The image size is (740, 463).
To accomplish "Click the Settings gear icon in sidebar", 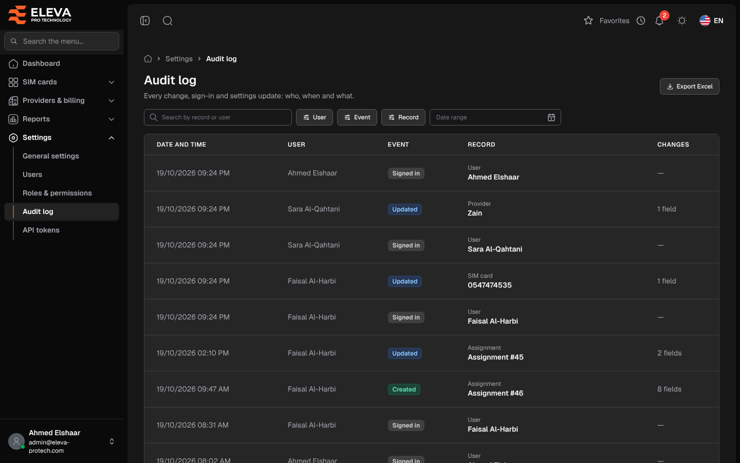I will click(13, 138).
